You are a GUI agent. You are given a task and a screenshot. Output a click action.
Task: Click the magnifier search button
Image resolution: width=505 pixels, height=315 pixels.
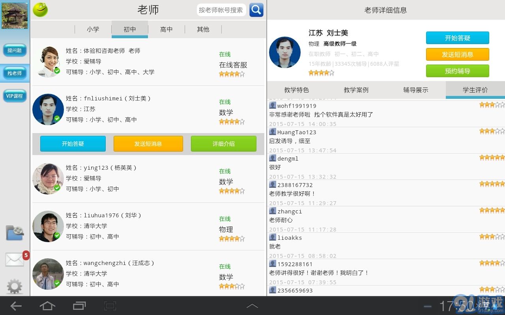coord(256,10)
